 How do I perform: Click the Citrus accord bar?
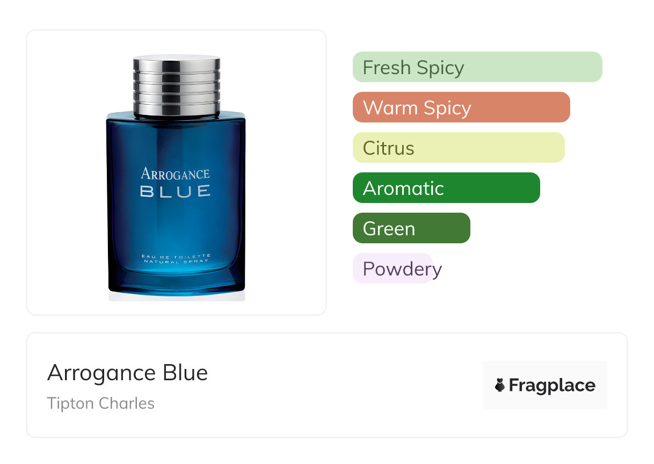point(459,148)
